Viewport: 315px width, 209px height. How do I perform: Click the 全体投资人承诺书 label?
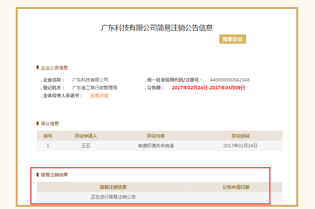tap(63, 96)
